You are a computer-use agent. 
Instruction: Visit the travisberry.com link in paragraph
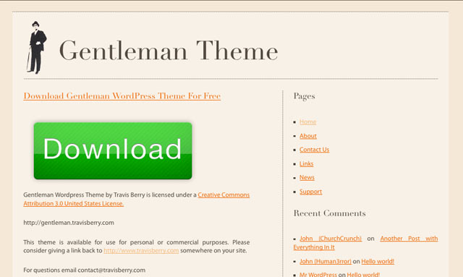click(x=141, y=250)
